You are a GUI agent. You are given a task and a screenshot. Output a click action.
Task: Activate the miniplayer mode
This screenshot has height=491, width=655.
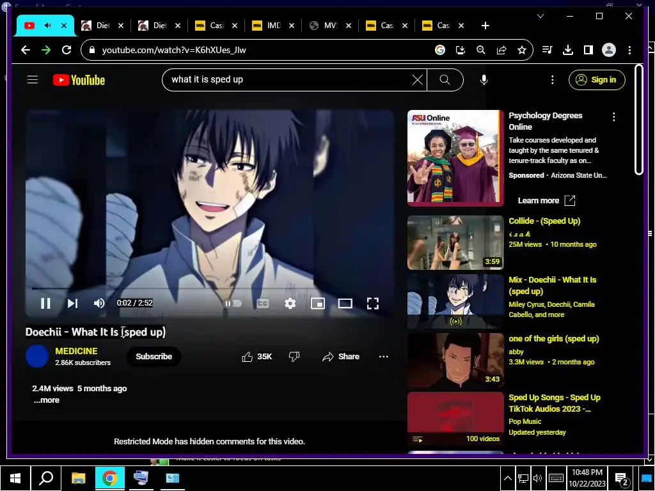318,303
